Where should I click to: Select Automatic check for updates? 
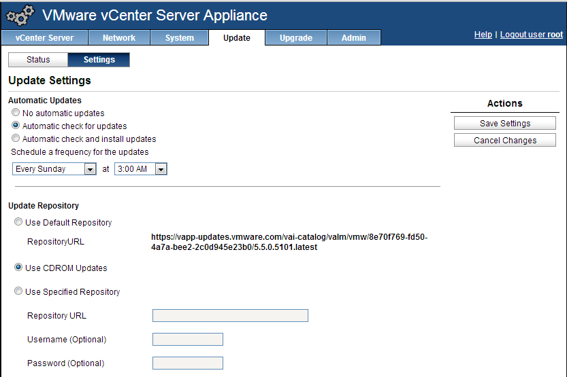coord(16,126)
